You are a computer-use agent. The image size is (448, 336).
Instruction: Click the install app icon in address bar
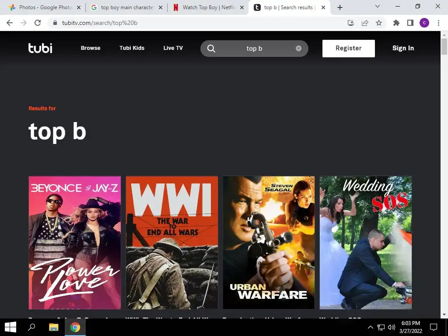pyautogui.click(x=351, y=23)
